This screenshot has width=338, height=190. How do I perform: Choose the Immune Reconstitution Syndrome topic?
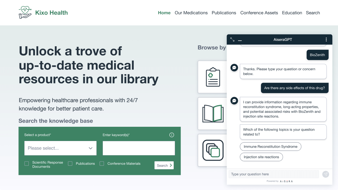click(270, 147)
